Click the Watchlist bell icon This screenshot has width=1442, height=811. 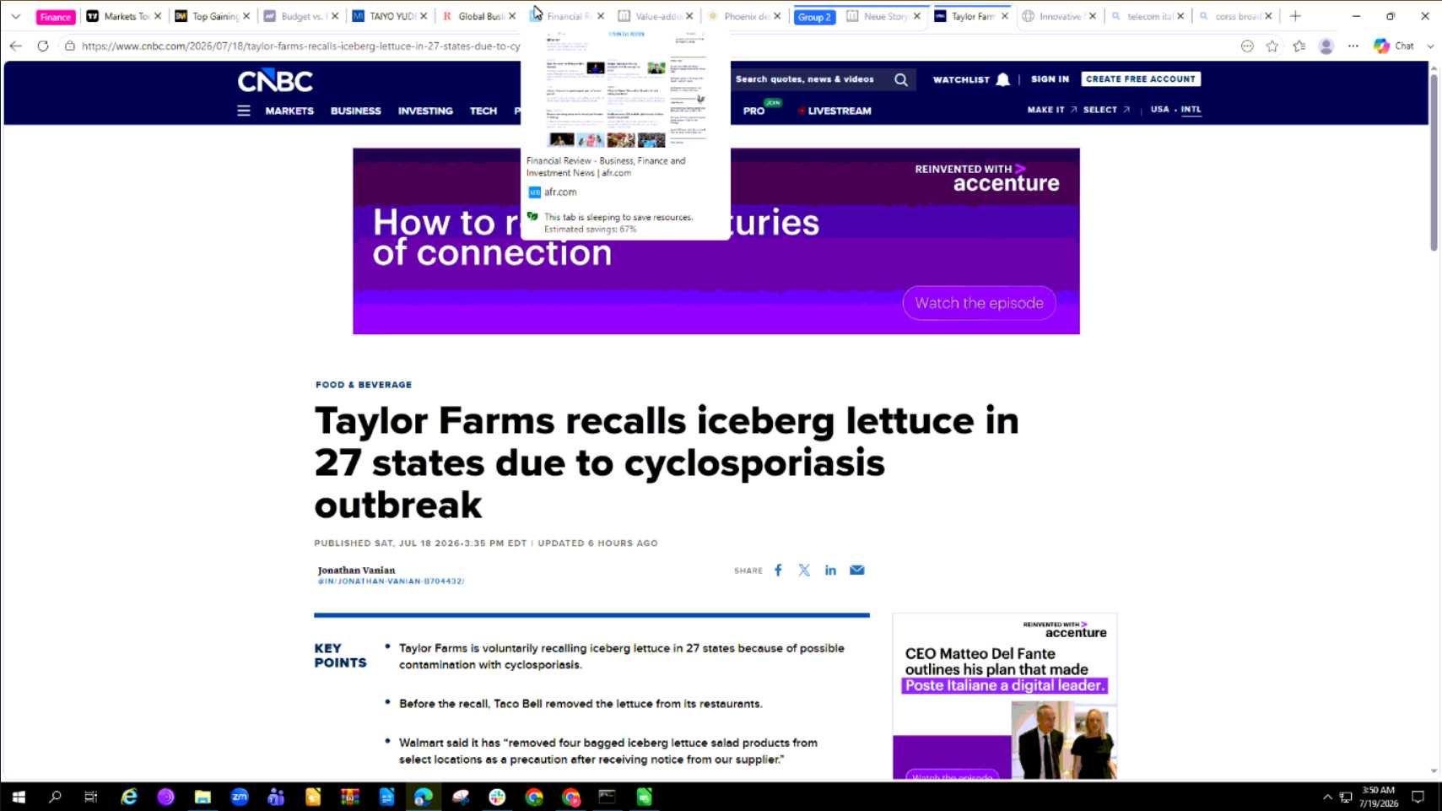coord(1002,79)
